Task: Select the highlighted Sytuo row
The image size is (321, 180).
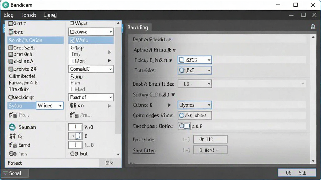Action: coord(22,106)
